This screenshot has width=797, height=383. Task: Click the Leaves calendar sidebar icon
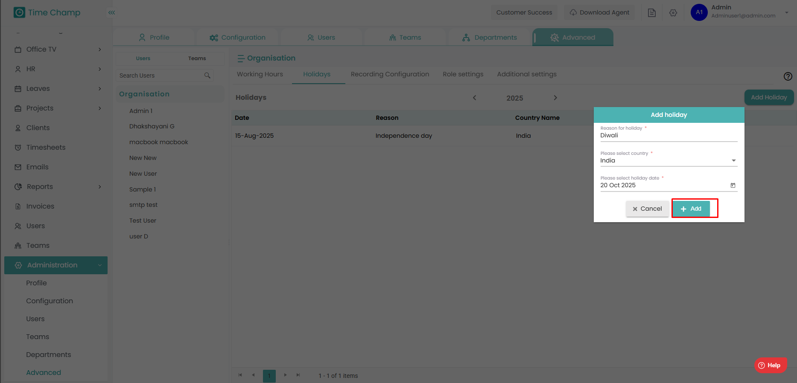(18, 89)
